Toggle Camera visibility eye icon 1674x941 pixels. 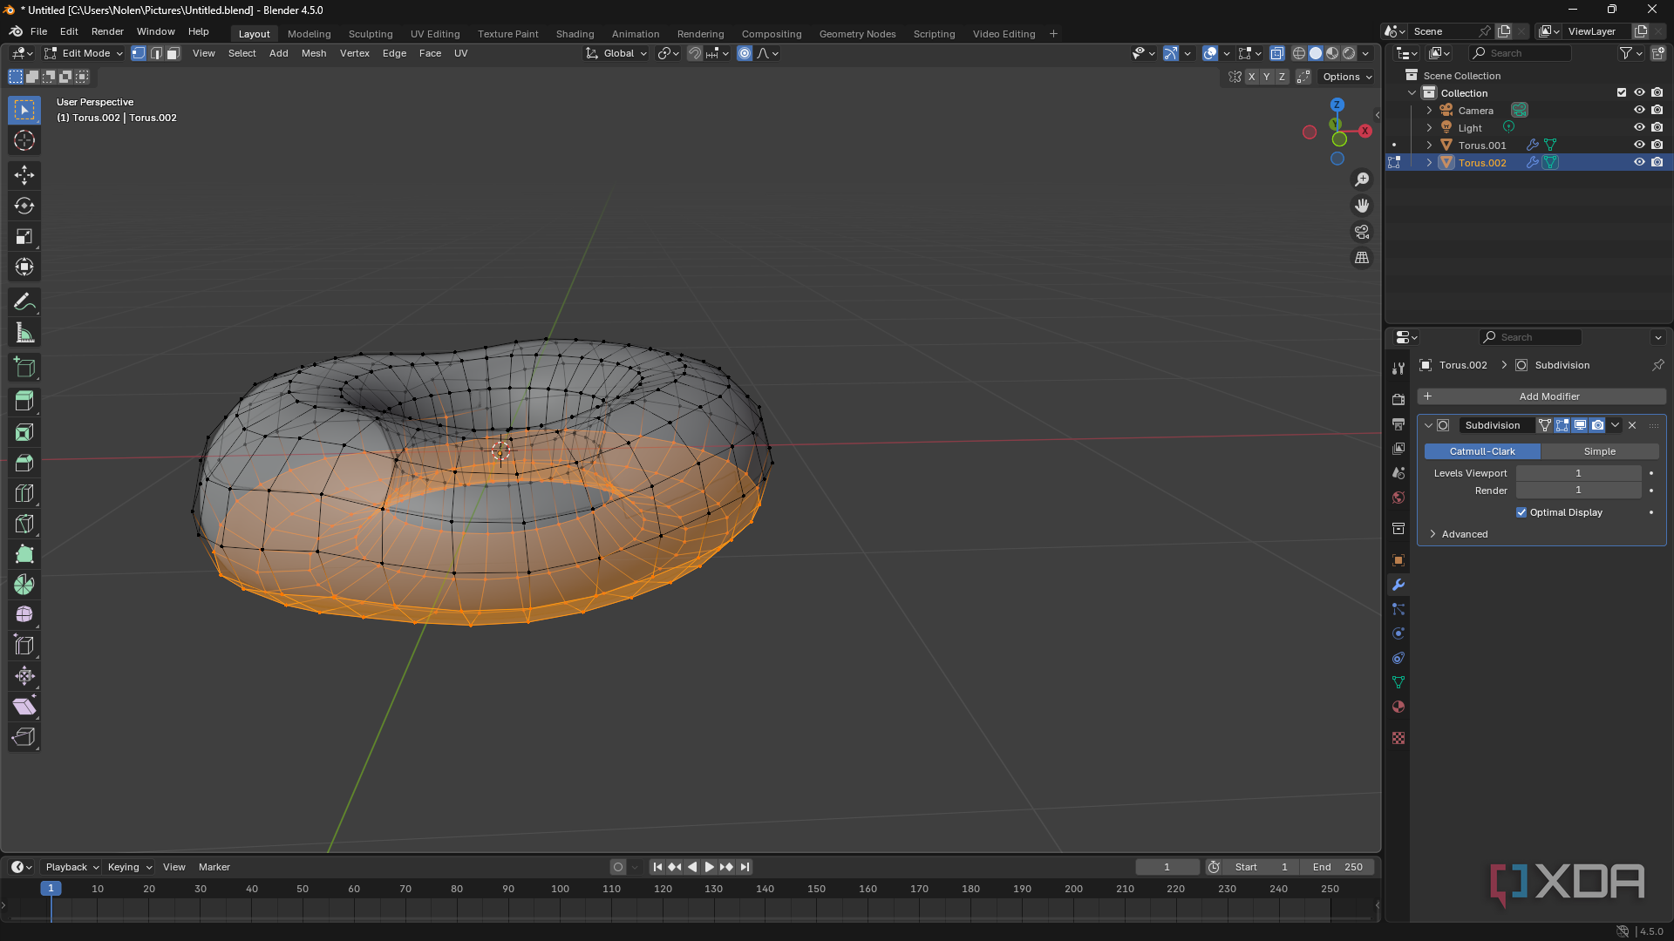(1639, 111)
